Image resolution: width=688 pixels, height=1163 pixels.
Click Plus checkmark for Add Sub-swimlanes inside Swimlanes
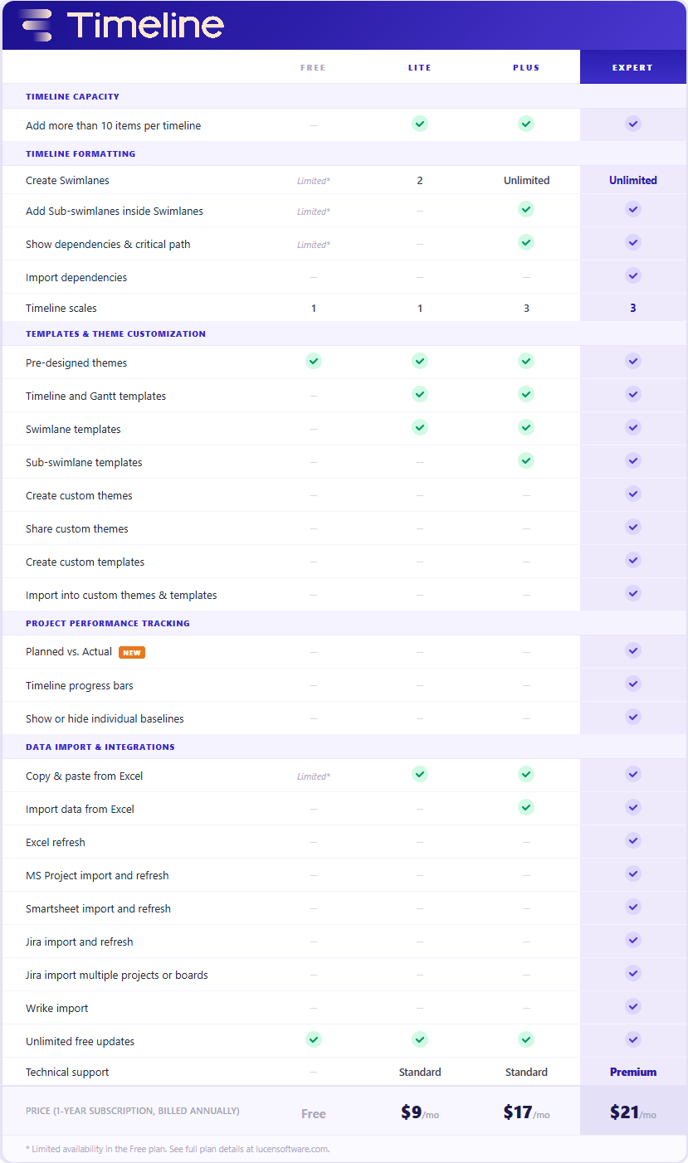(526, 209)
